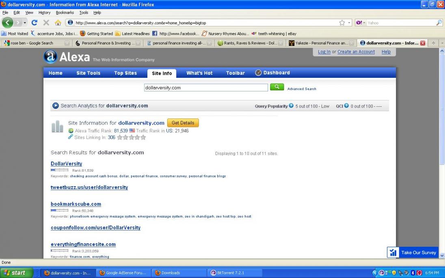The height and width of the screenshot is (278, 445).
Task: Expand Search Analytics with the arrow icon
Action: point(55,106)
